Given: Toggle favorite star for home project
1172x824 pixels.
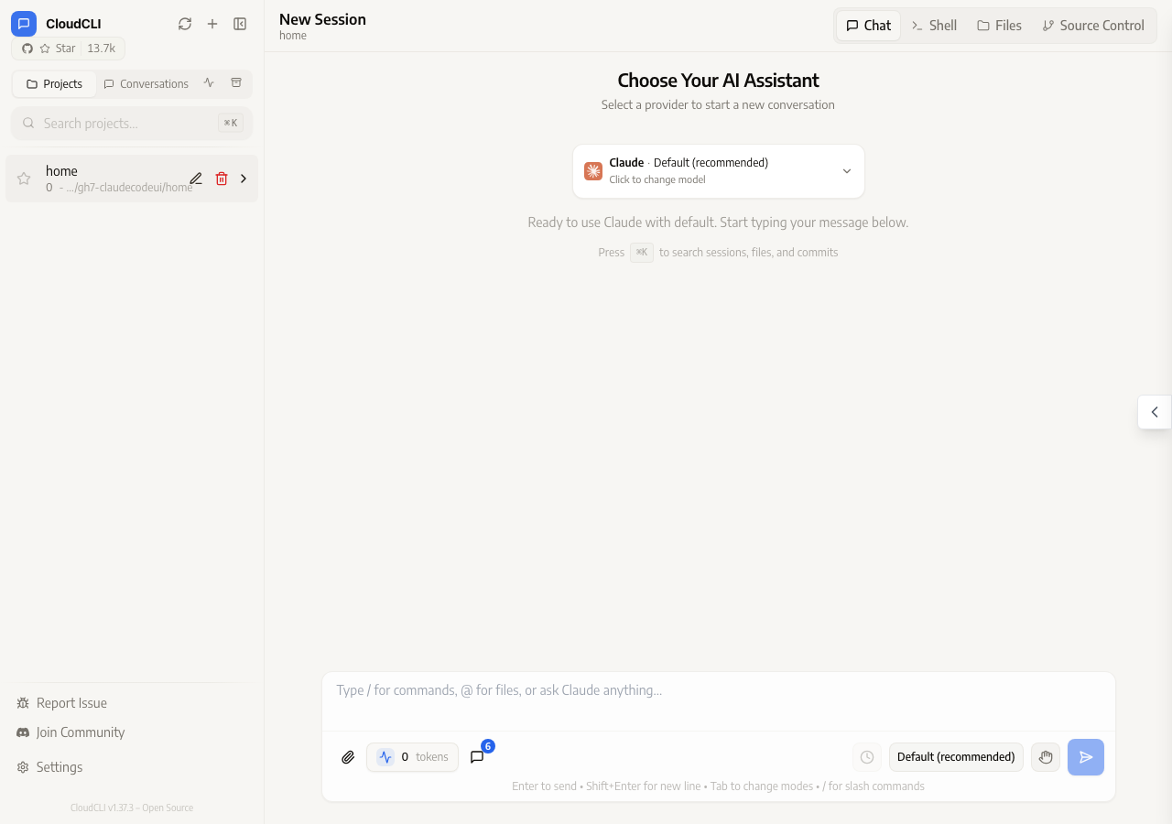Looking at the screenshot, I should click(24, 179).
